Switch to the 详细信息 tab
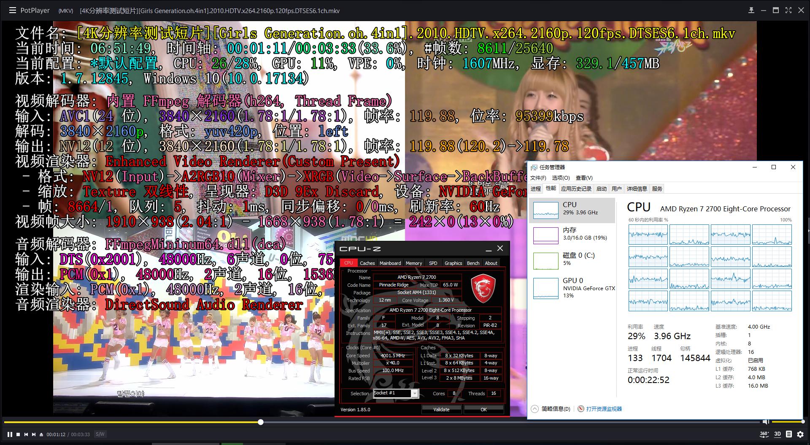810x445 pixels. tap(637, 189)
